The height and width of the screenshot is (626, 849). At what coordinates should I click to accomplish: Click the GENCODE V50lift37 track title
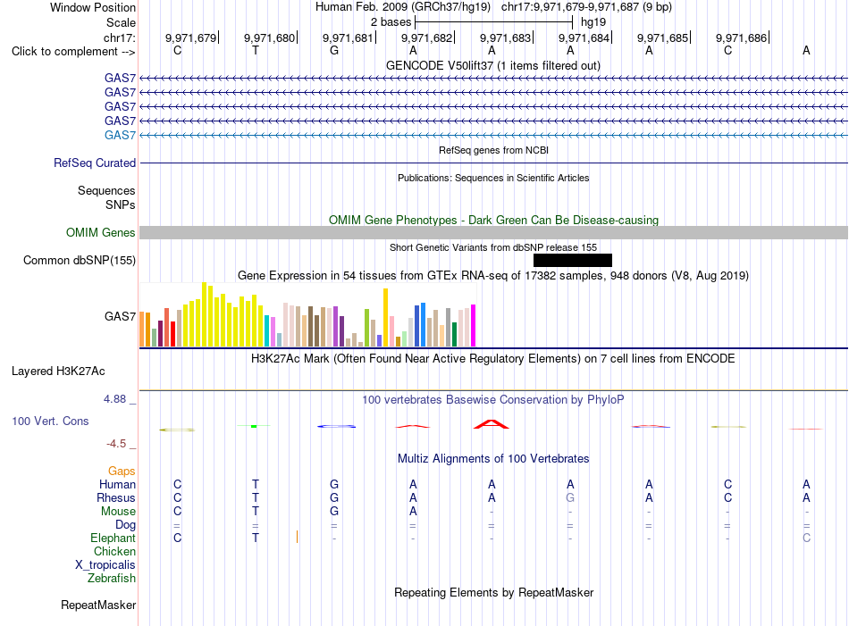coord(493,66)
